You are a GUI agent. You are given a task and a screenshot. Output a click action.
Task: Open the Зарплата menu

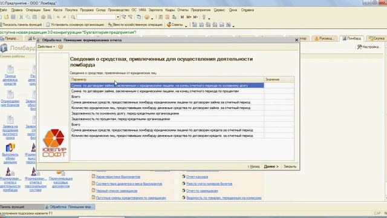point(155,10)
